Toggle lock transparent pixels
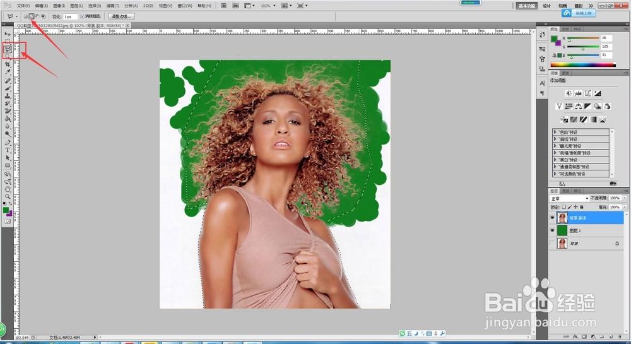The height and width of the screenshot is (344, 631). [x=563, y=207]
